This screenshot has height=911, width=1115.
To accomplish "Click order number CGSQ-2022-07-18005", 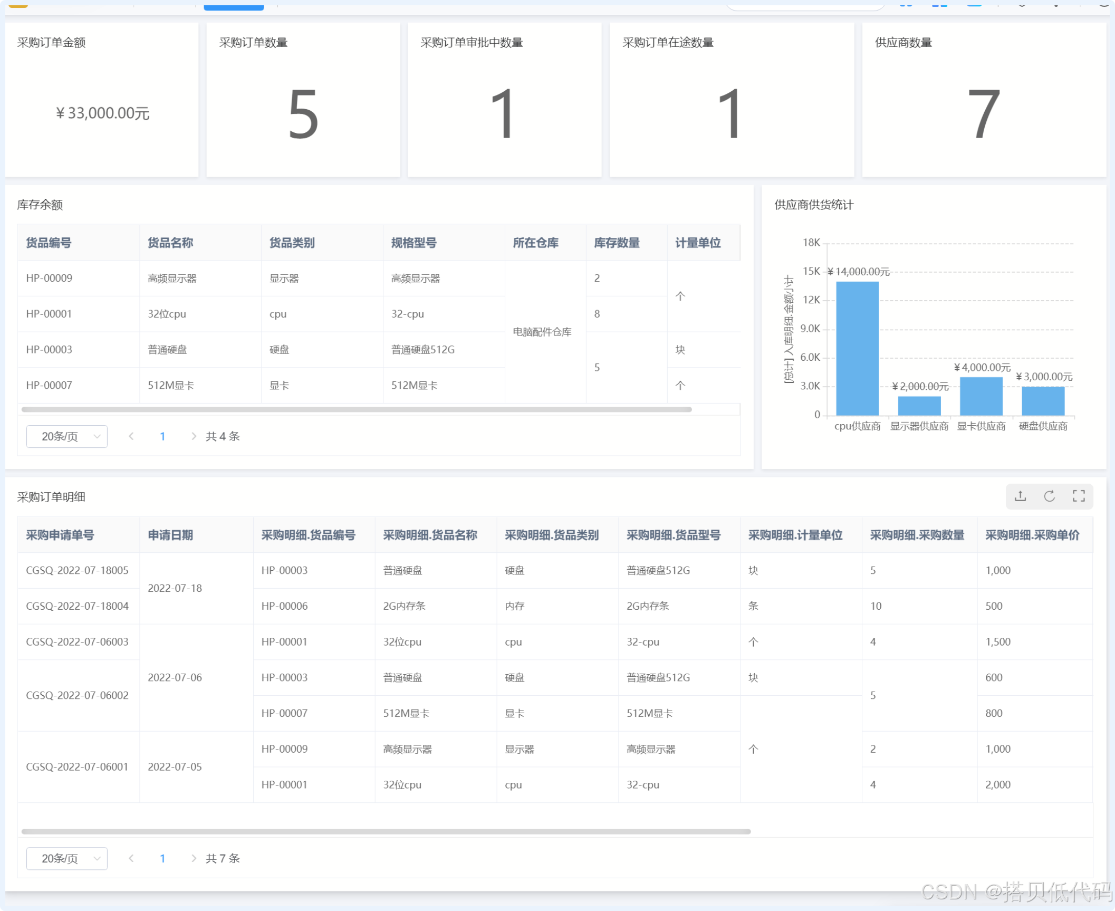I will (x=77, y=570).
